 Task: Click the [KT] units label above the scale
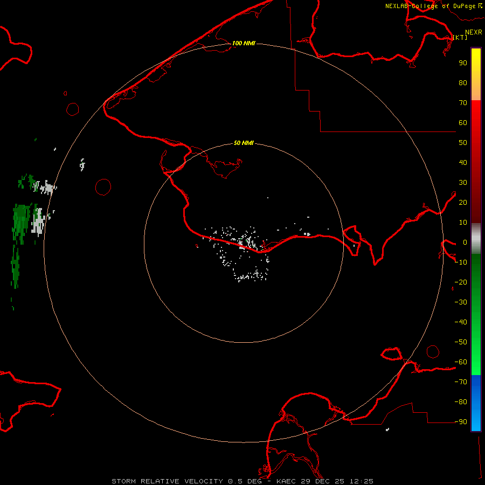[x=460, y=37]
